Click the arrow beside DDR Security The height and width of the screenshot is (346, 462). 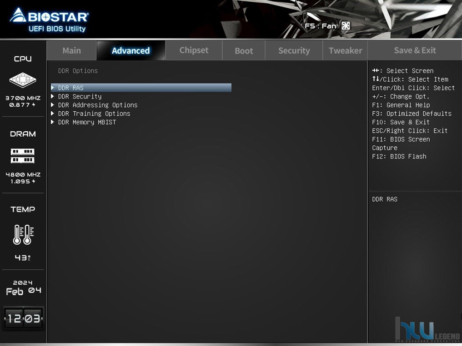pyautogui.click(x=53, y=96)
